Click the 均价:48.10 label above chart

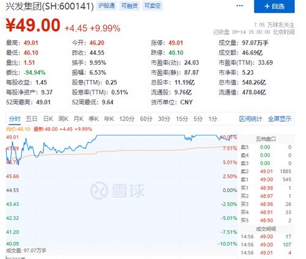[x=18, y=129]
